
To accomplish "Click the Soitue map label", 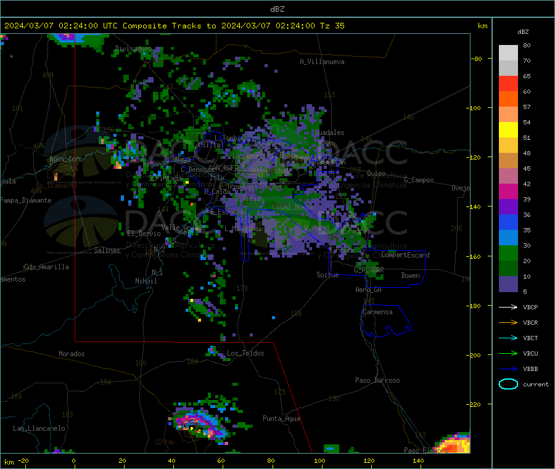I will (327, 274).
